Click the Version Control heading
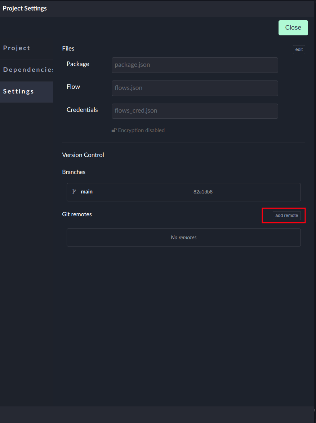The width and height of the screenshot is (316, 423). [83, 155]
